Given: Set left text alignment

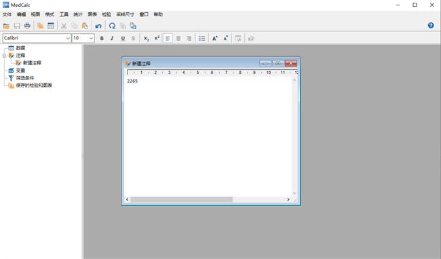Looking at the screenshot, I should tap(168, 38).
